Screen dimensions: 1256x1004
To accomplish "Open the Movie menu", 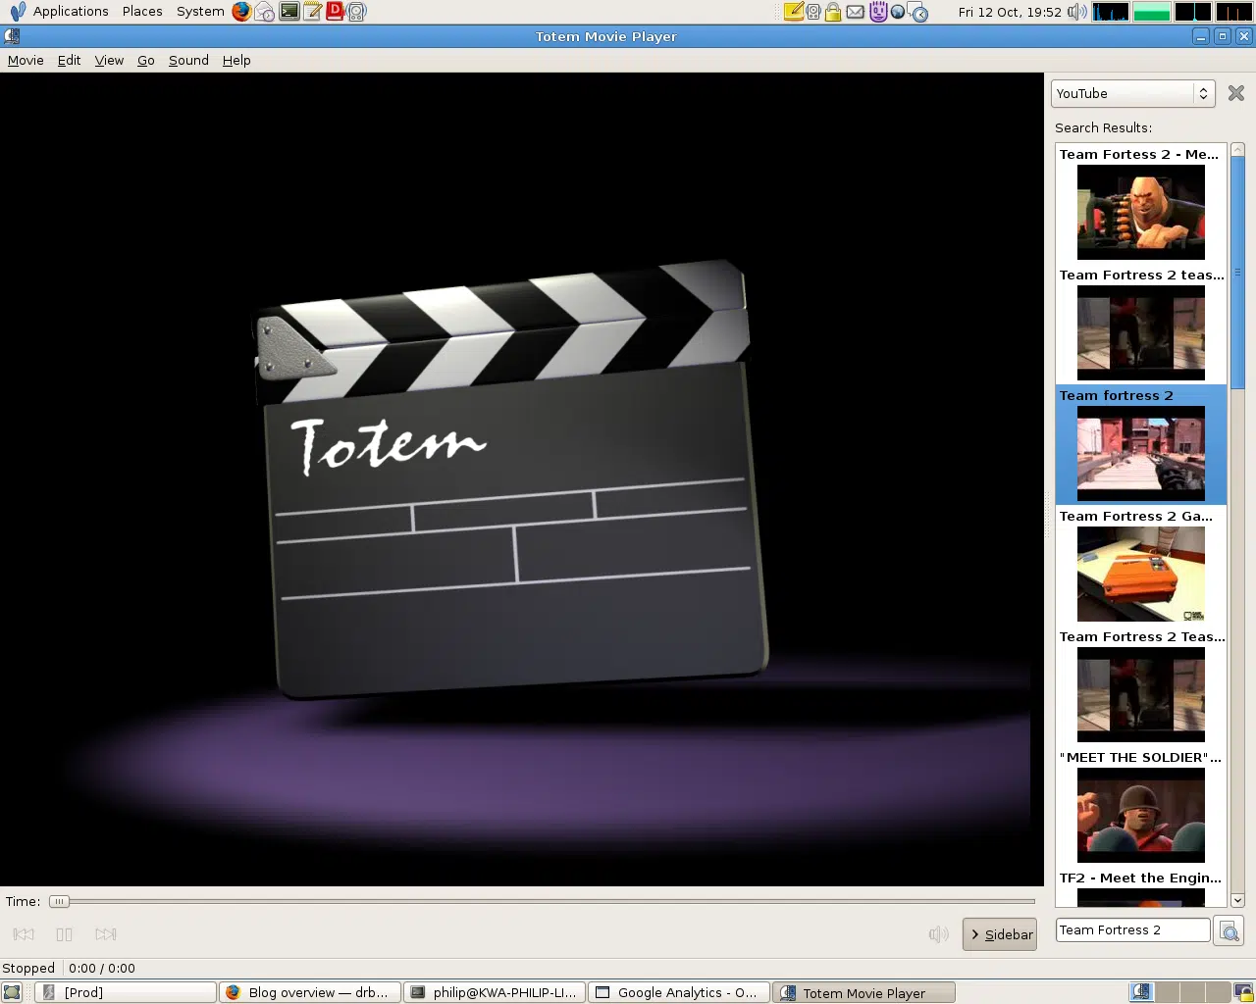I will [26, 60].
